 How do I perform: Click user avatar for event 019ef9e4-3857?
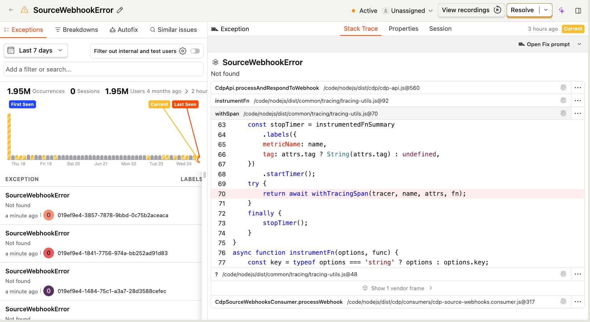click(x=49, y=215)
